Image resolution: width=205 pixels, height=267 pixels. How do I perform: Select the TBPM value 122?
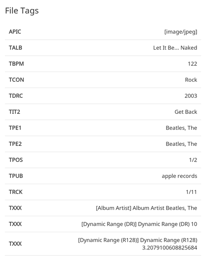[192, 64]
